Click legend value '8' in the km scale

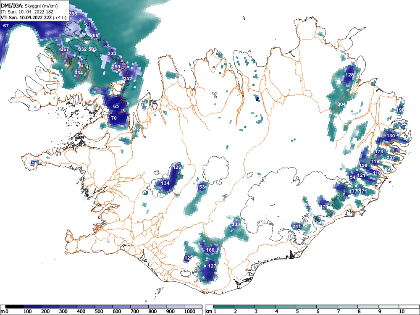359,311
